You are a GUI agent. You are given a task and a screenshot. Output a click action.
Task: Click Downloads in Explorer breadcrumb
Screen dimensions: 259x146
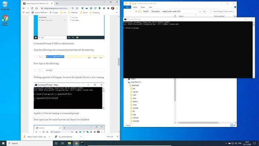(x=155, y=11)
